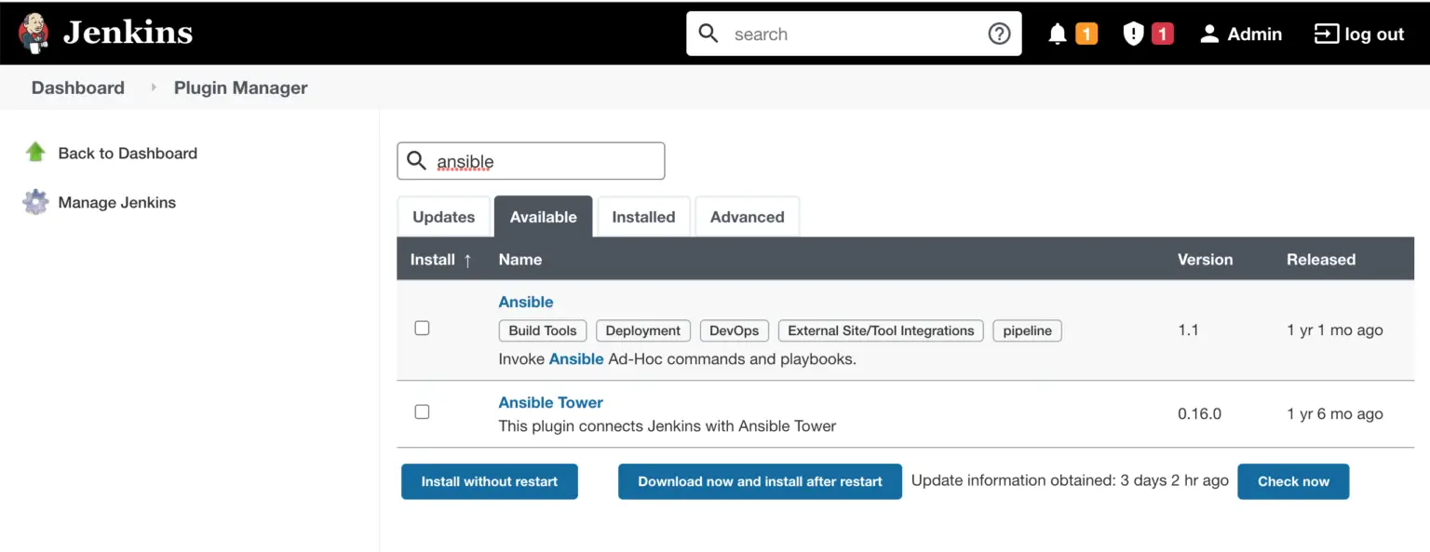
Task: Click Download now and install after restart
Action: click(x=760, y=481)
